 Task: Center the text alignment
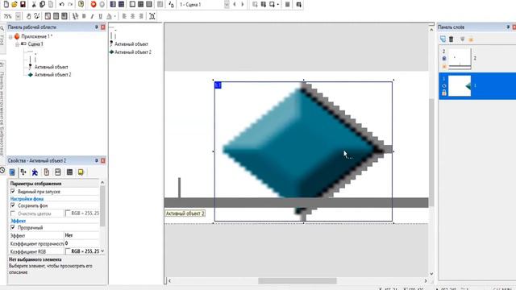[132, 16]
